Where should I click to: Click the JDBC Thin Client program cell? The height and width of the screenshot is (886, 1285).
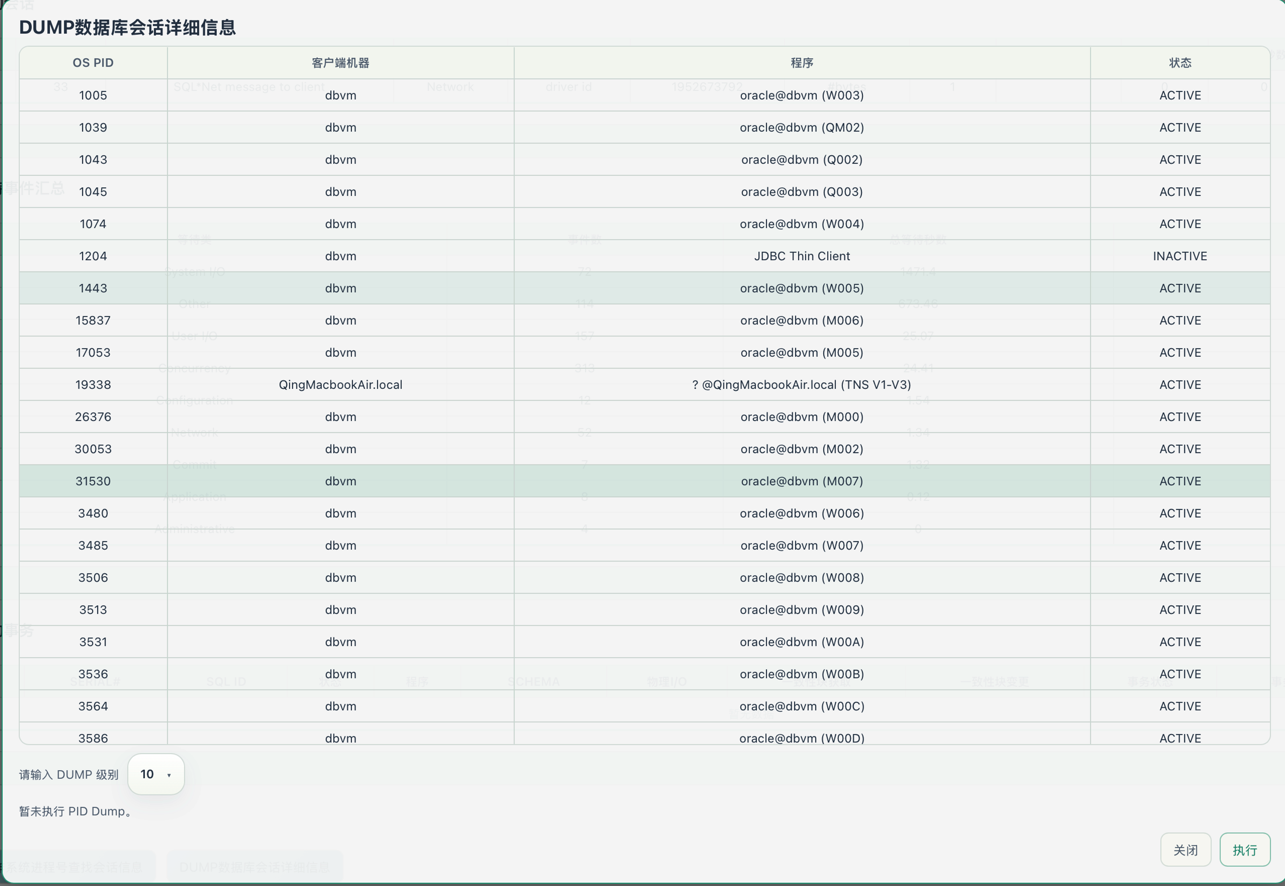[x=802, y=256]
